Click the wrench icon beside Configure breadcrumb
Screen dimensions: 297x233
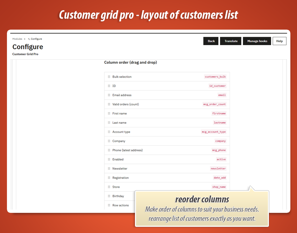tap(29, 39)
